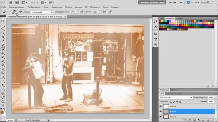The width and height of the screenshot is (218, 122).
Task: Select the Blur tool
Action: point(3,69)
